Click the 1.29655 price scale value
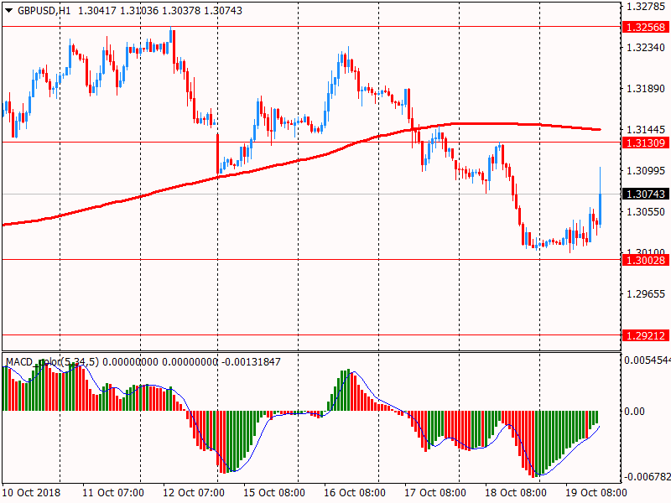Viewport: 671px width, 503px height. coord(646,293)
